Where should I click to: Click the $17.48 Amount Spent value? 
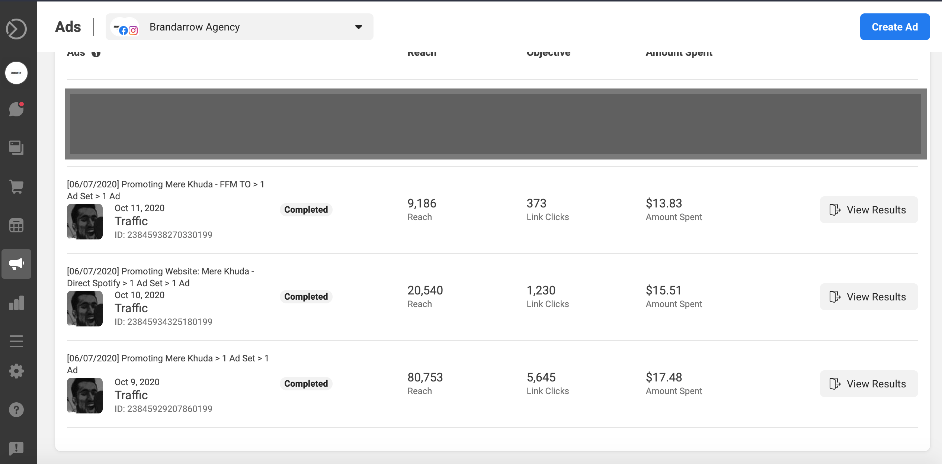coord(664,377)
